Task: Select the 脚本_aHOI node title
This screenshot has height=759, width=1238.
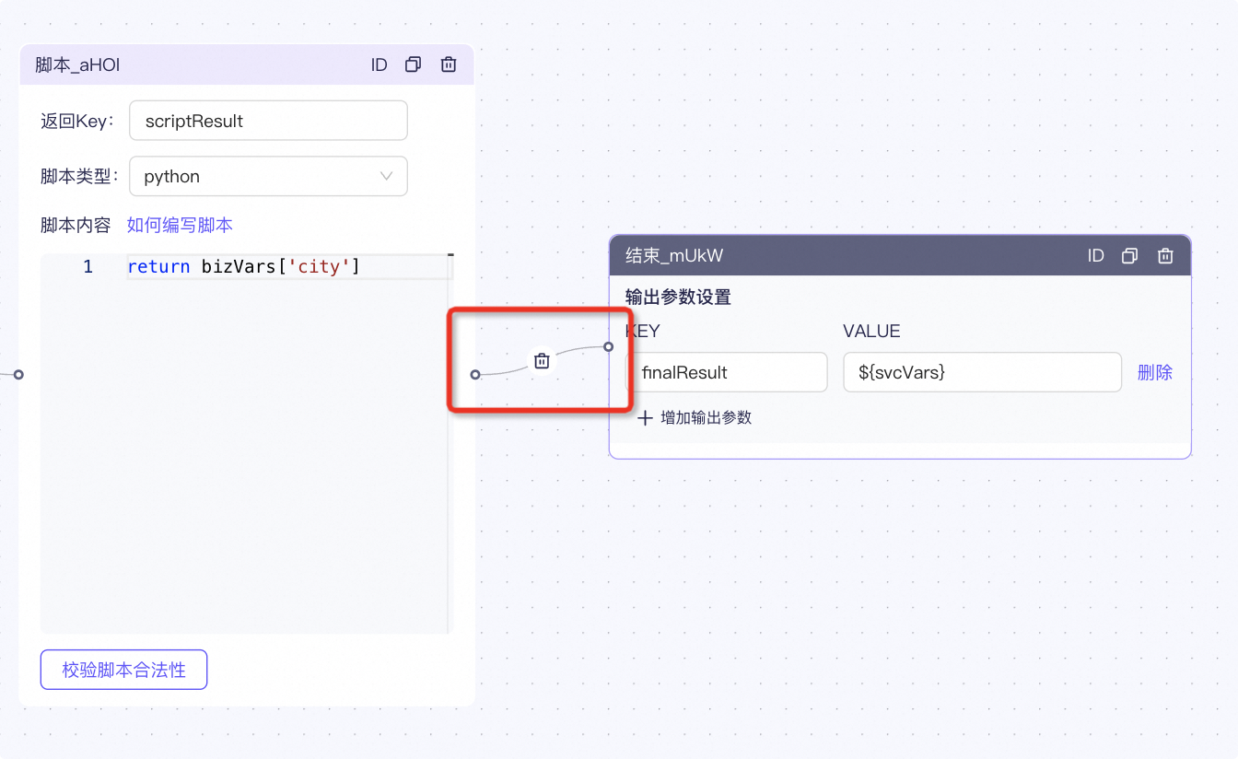Action: coord(77,65)
